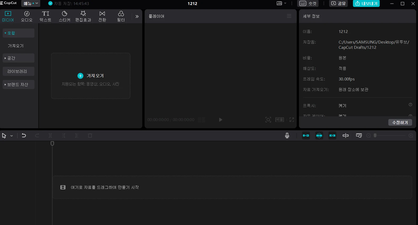Open the selection tool mode dropdown
This screenshot has height=225, width=418.
point(12,136)
